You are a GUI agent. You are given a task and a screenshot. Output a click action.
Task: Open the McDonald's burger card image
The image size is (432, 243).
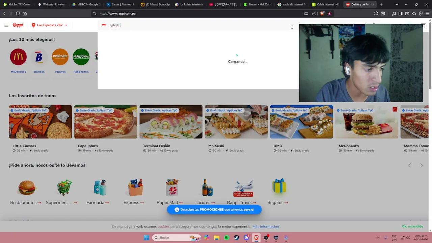pyautogui.click(x=367, y=122)
